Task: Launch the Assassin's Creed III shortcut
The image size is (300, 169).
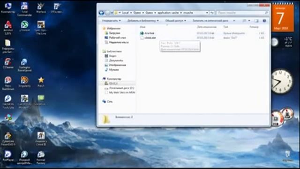Action: click(41, 139)
